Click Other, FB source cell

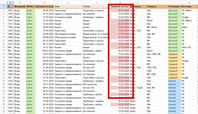[x=189, y=47]
